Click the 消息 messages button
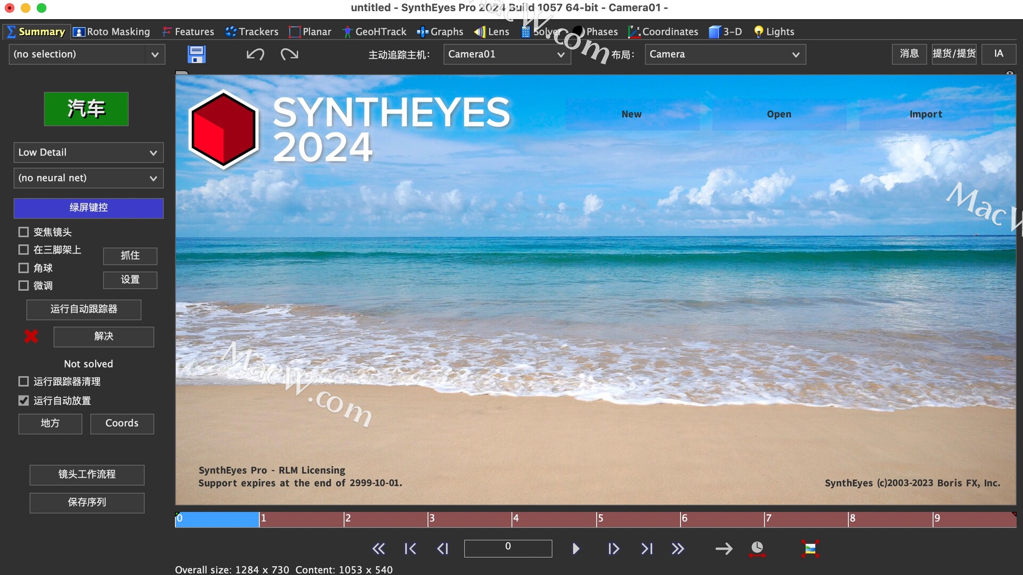This screenshot has width=1023, height=575. point(910,54)
